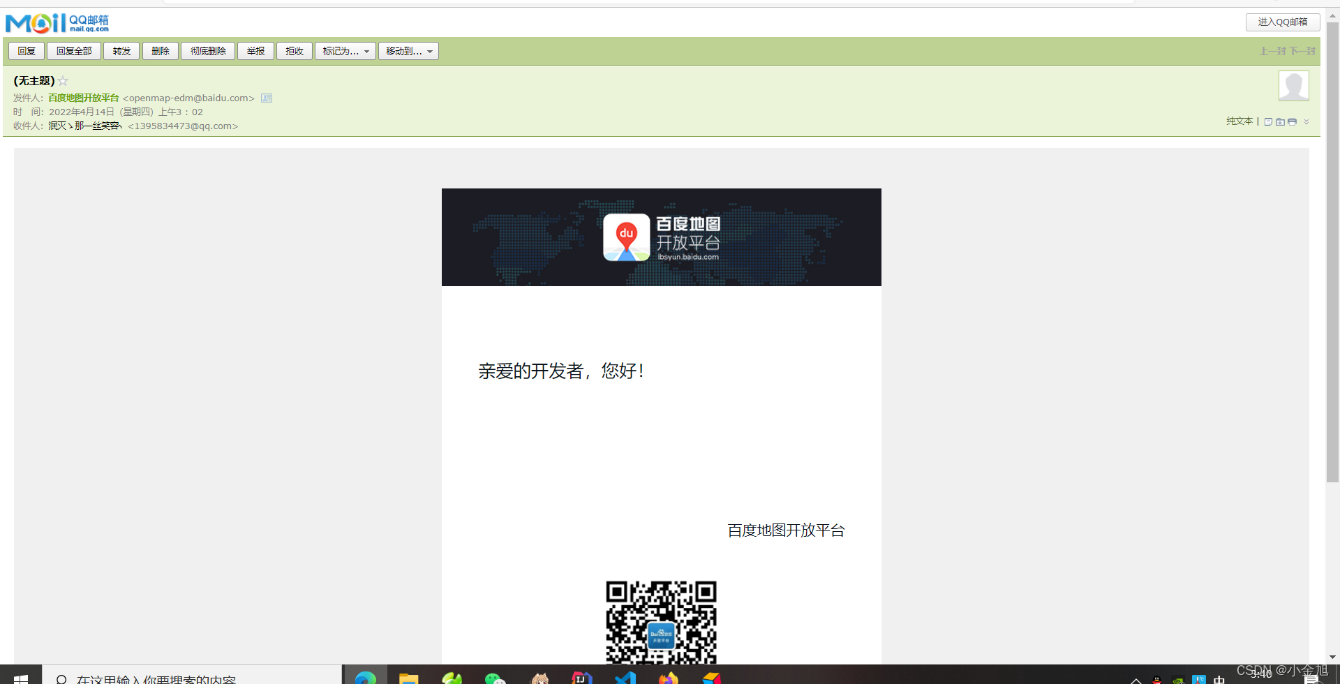Viewport: 1340px width, 684px height.
Task: Forward the email with the 转发 button
Action: pos(121,51)
